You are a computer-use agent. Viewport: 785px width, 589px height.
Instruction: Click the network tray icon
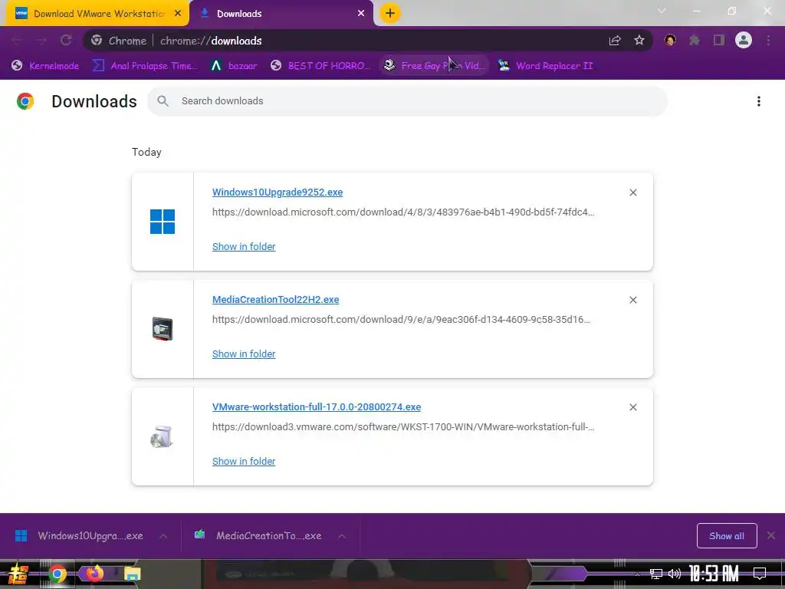(x=656, y=574)
